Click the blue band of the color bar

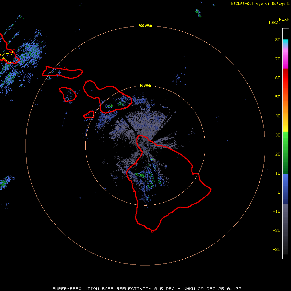tap(286, 189)
